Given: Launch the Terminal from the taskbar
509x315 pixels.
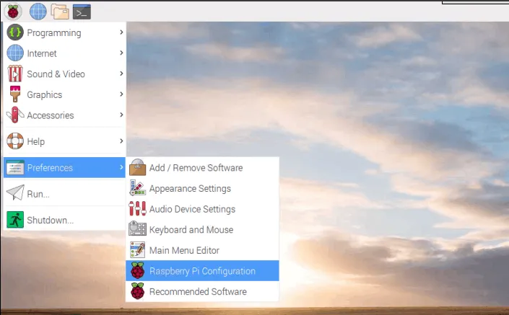Looking at the screenshot, I should click(x=82, y=11).
